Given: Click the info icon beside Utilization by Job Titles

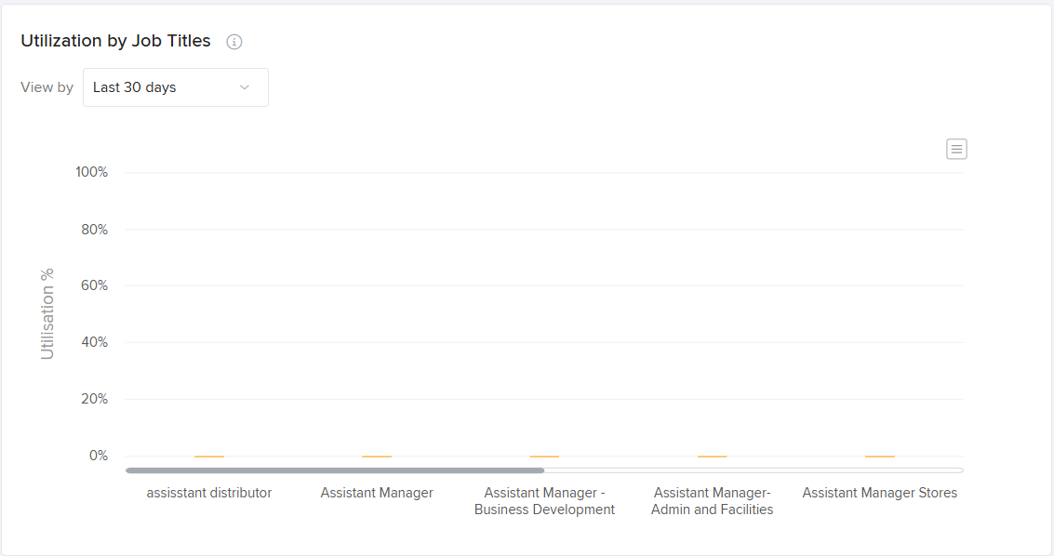Looking at the screenshot, I should pos(234,42).
